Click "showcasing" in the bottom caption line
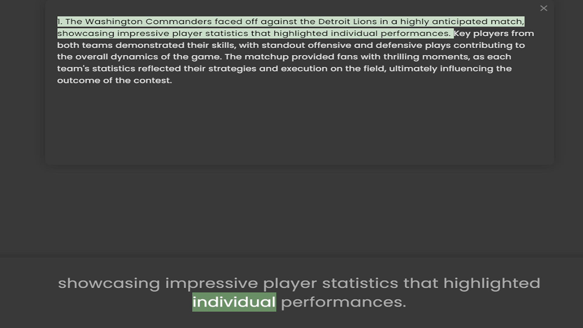The width and height of the screenshot is (583, 328). (x=109, y=283)
